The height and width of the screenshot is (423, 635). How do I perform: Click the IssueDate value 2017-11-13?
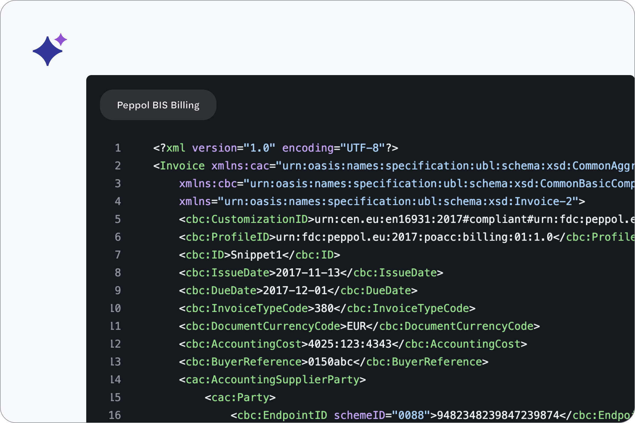[308, 273]
